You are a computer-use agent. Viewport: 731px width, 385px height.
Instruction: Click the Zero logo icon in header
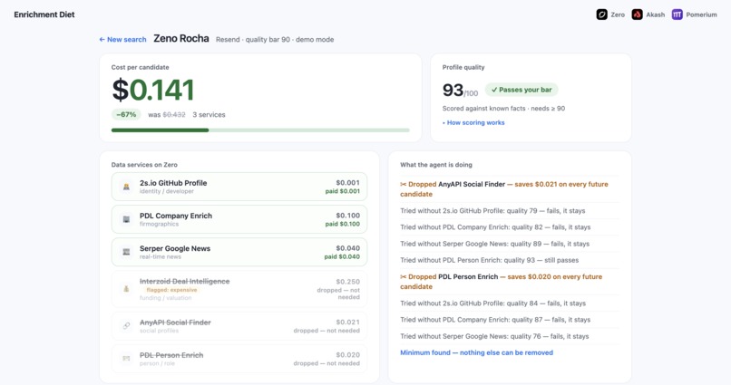click(x=601, y=14)
